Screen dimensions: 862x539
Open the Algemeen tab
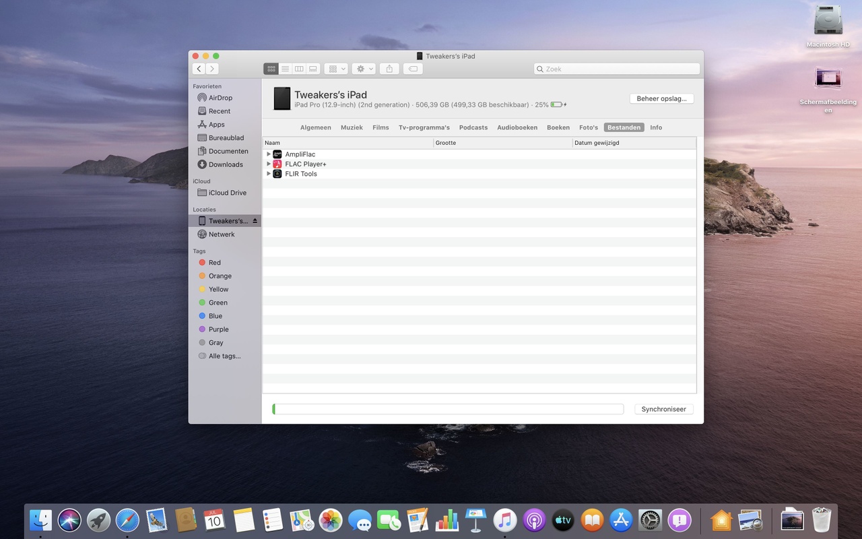[316, 127]
